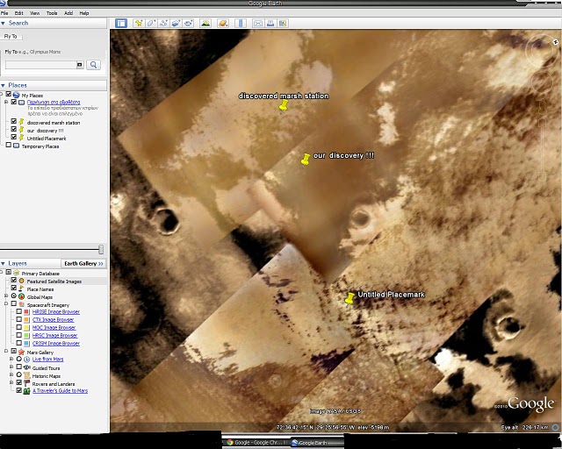
Task: Click the compass ring navigation control
Action: click(541, 51)
